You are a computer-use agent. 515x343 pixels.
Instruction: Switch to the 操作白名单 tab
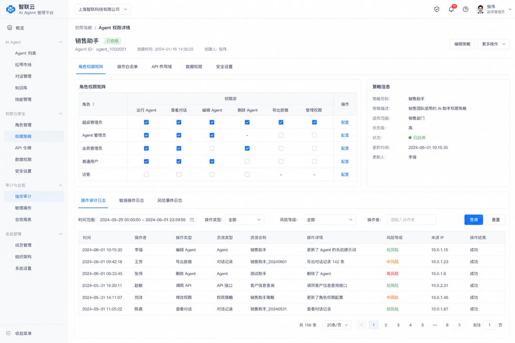[127, 67]
